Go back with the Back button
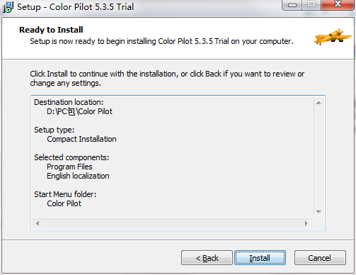Image resolution: width=356 pixels, height=275 pixels. [207, 258]
